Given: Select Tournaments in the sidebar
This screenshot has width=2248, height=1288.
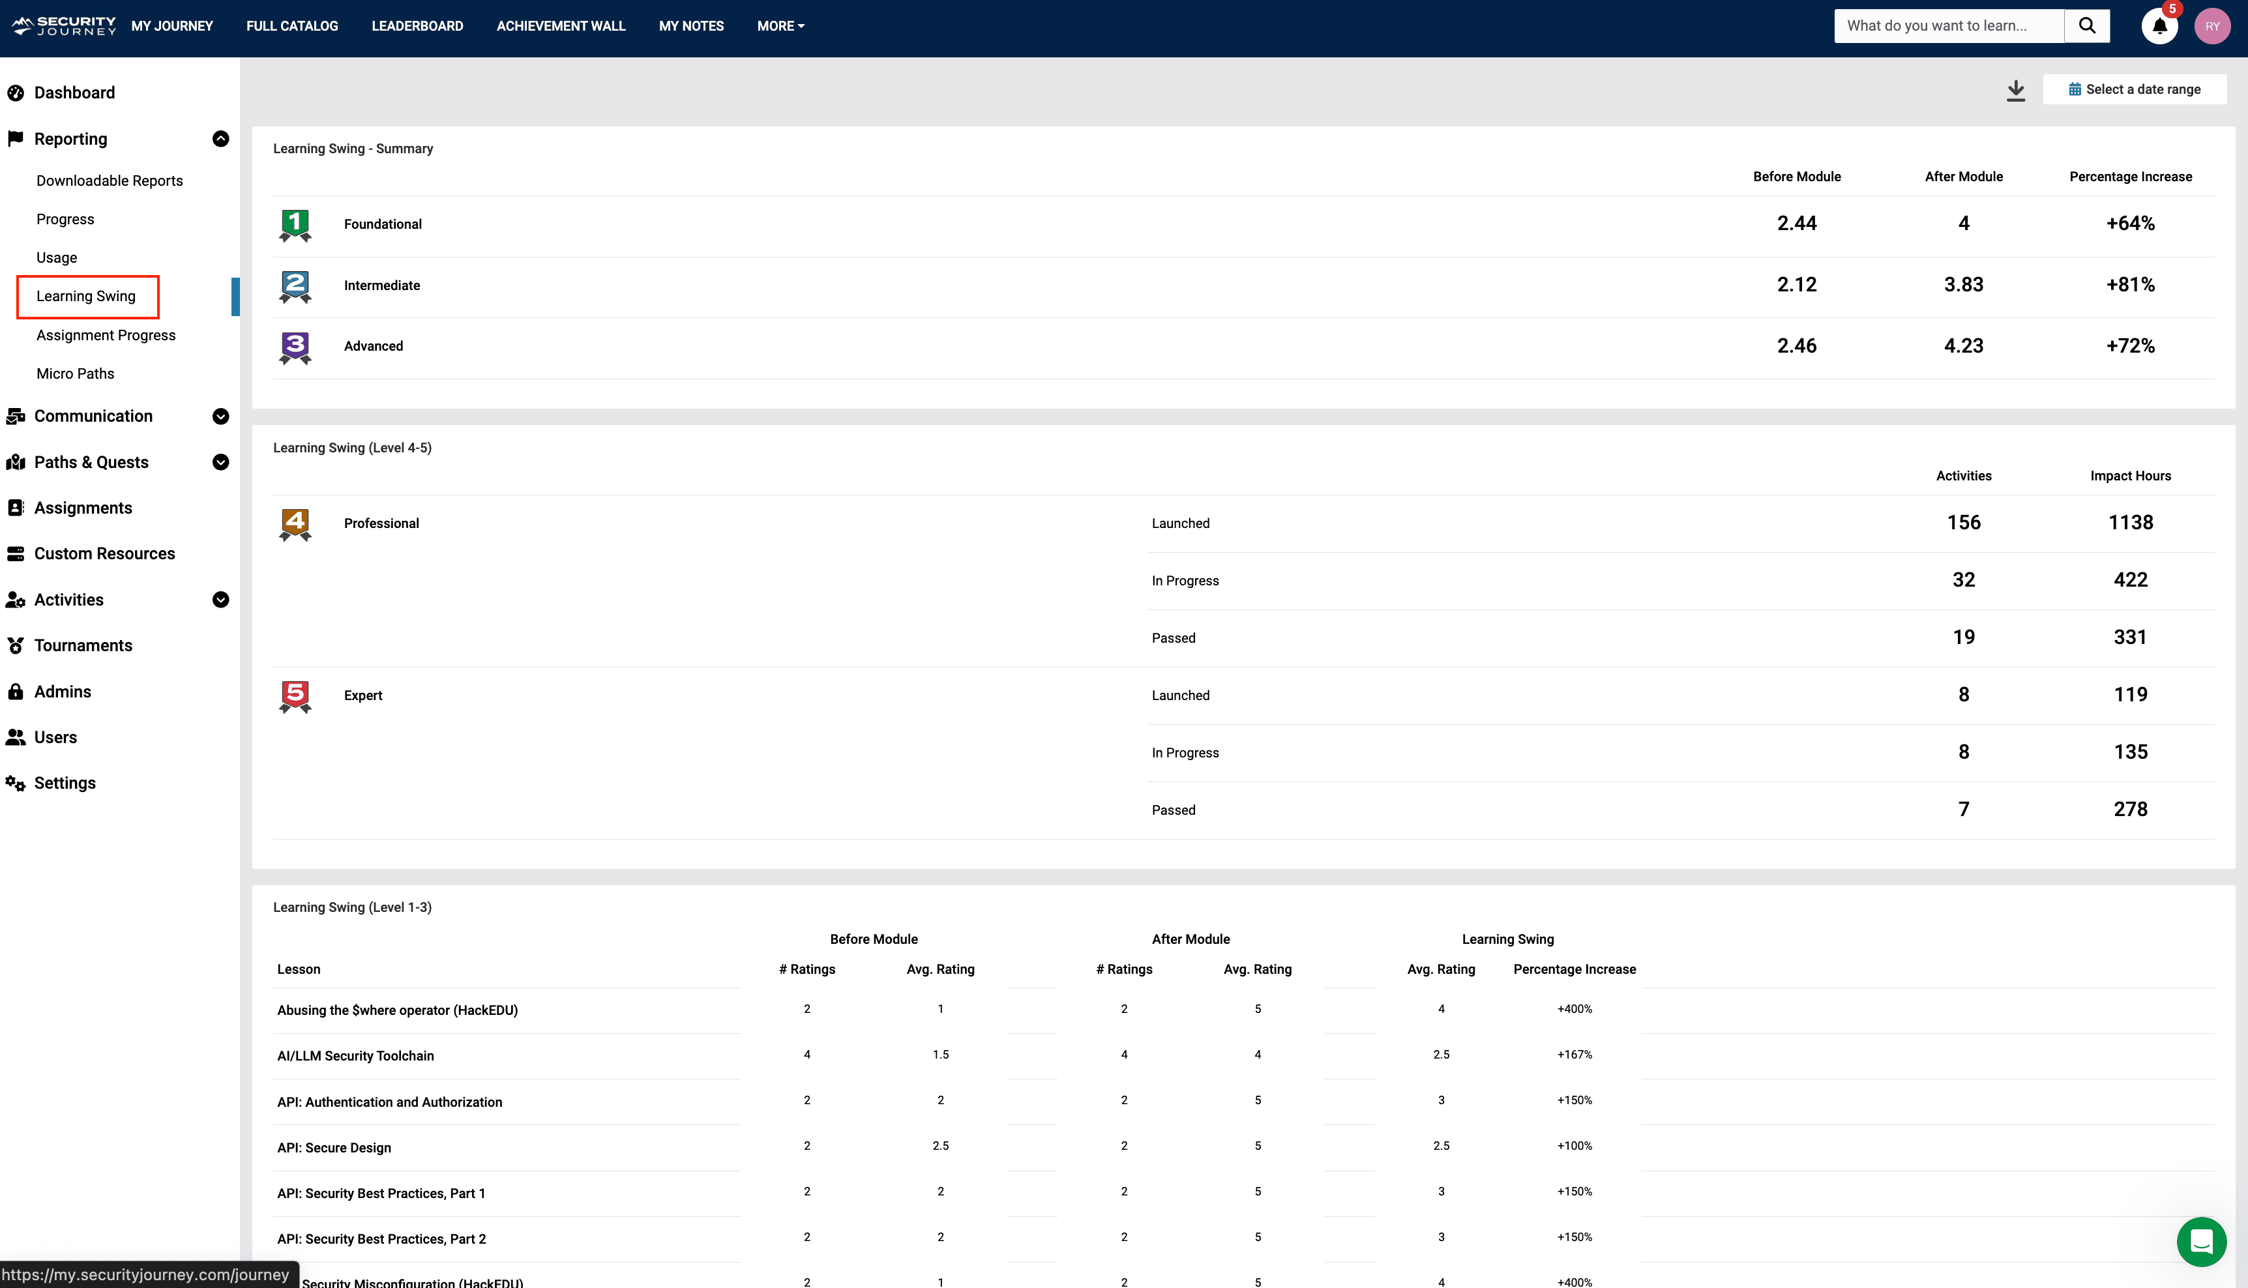Looking at the screenshot, I should [x=83, y=646].
